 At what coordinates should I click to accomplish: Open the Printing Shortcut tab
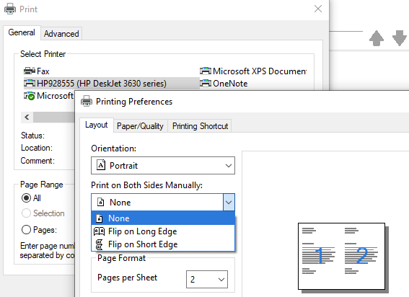200,126
